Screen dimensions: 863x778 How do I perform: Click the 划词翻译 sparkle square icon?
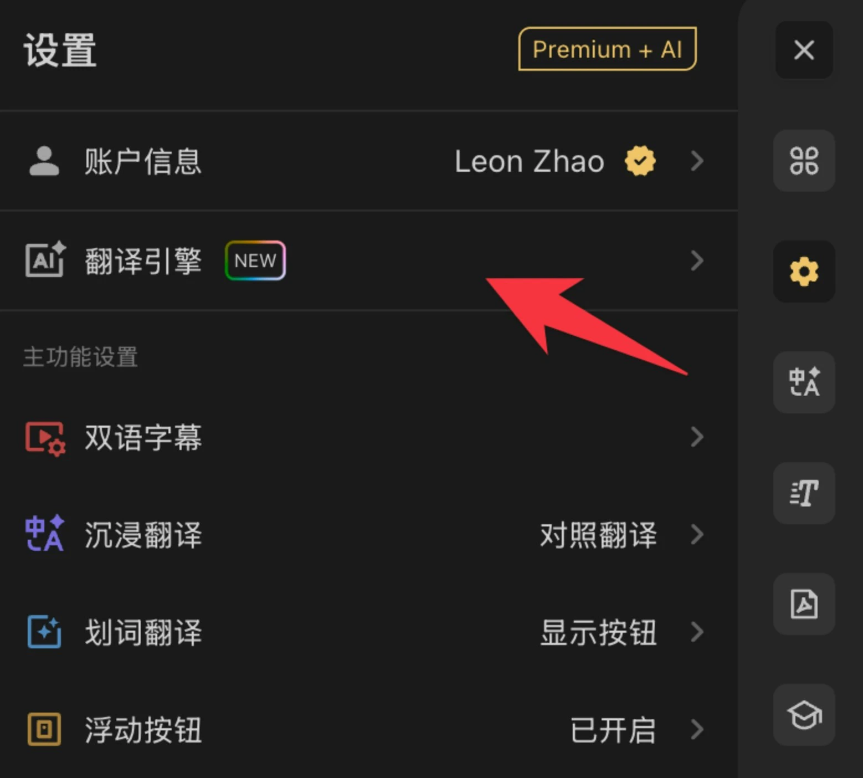click(44, 632)
